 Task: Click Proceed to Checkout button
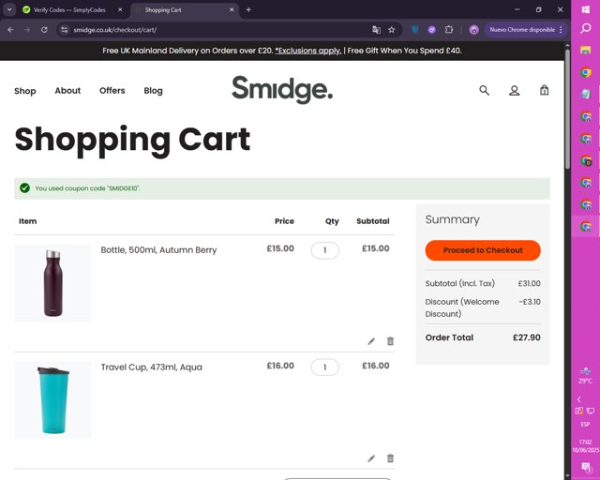[483, 250]
